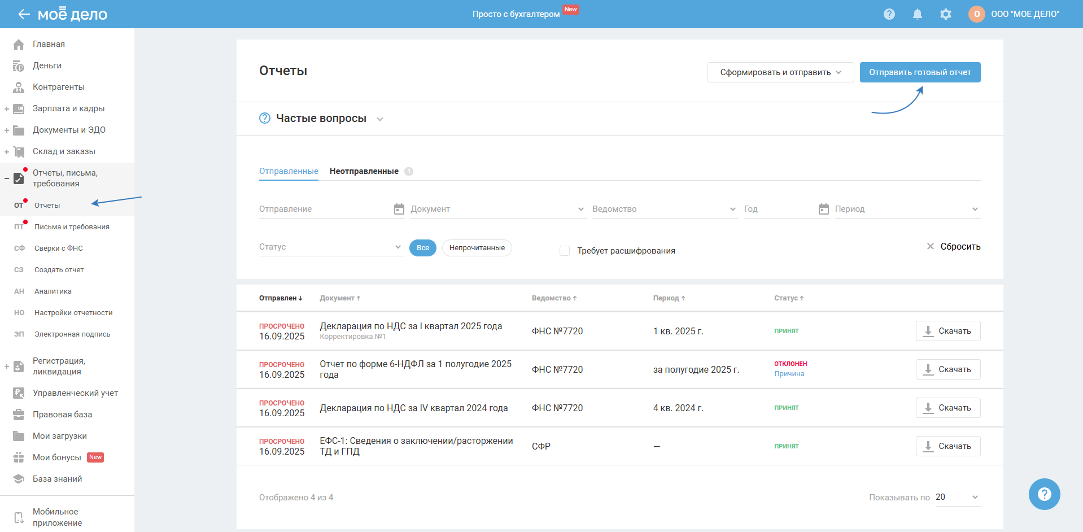Expand the Сформировать и отправить dropdown

(780, 72)
